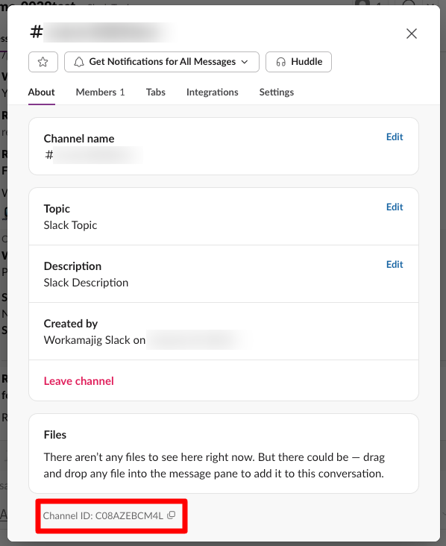Screen dimensions: 446x546
Task: Click the Channel ID text C08AZEBCM4L
Action: [x=129, y=515]
